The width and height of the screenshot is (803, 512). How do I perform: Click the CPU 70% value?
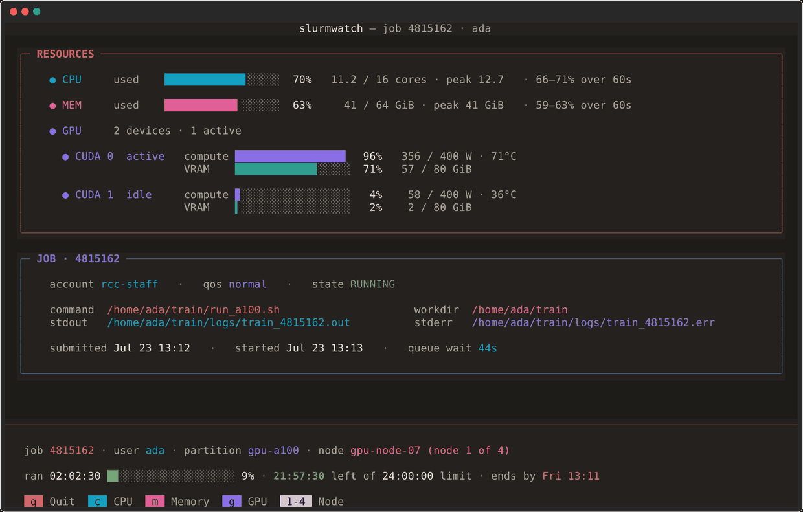click(302, 80)
